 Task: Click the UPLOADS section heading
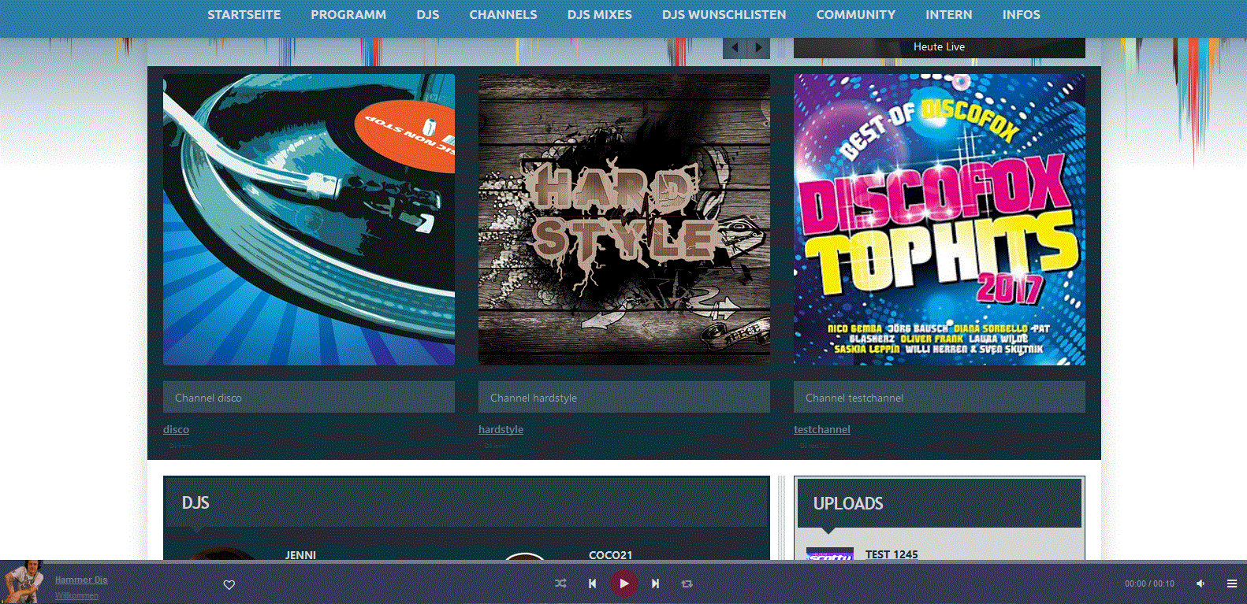(x=848, y=503)
